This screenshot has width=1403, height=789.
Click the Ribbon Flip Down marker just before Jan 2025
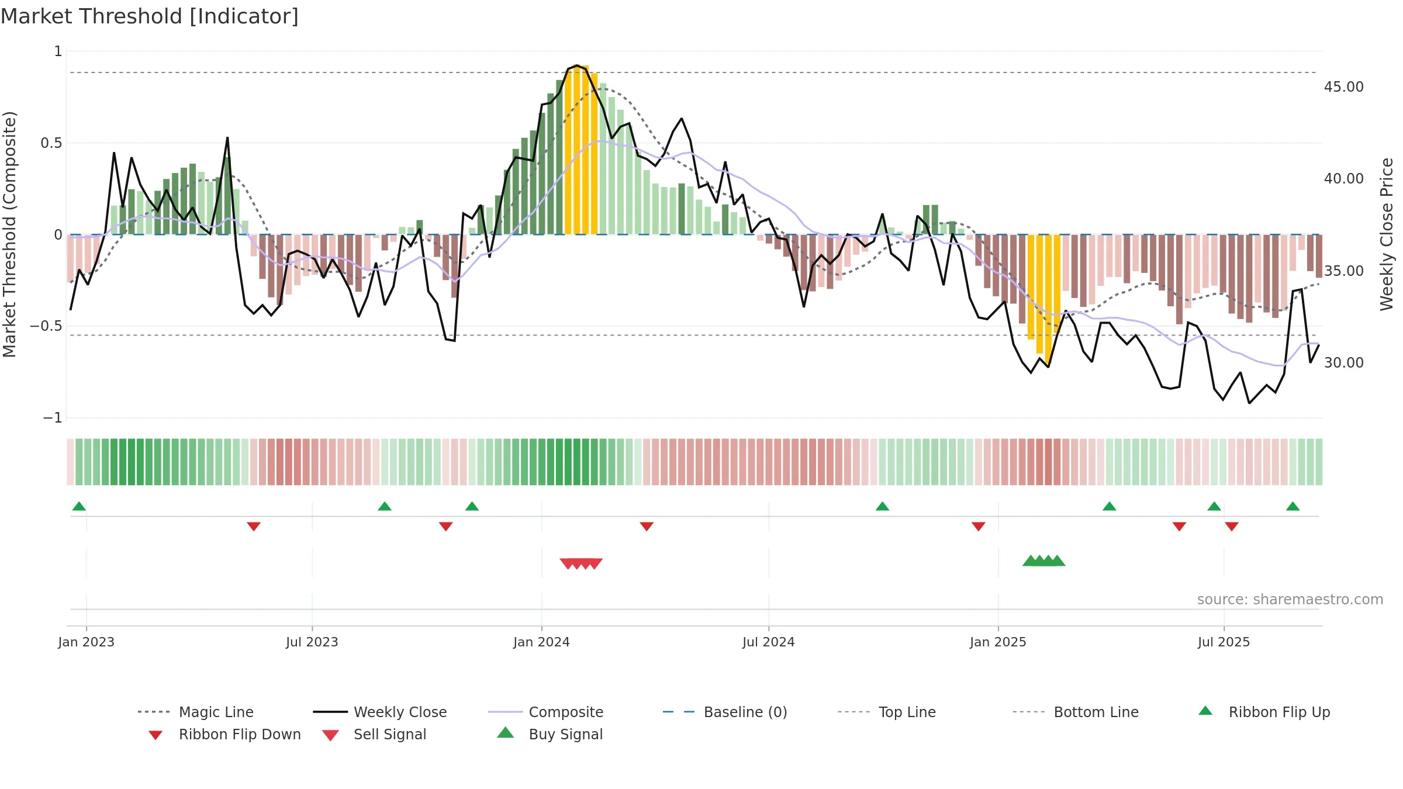[x=979, y=527]
